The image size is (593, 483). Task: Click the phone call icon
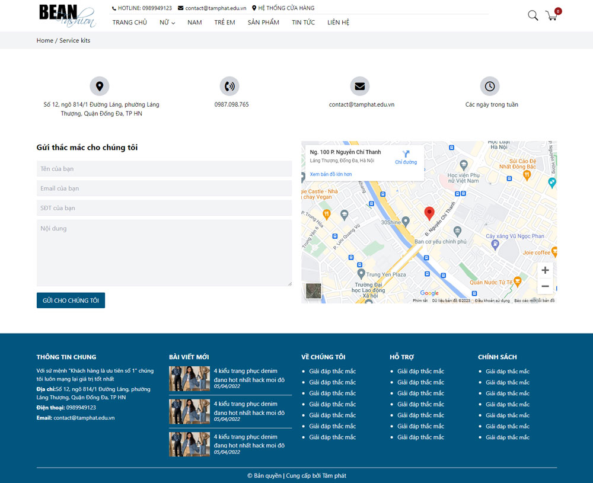click(x=229, y=87)
